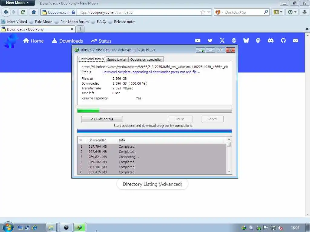This screenshot has width=310, height=232.
Task: Open the file explorer taskbar button
Action: pyautogui.click(x=51, y=228)
